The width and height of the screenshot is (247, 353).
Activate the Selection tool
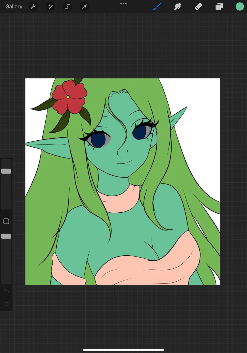pos(67,7)
